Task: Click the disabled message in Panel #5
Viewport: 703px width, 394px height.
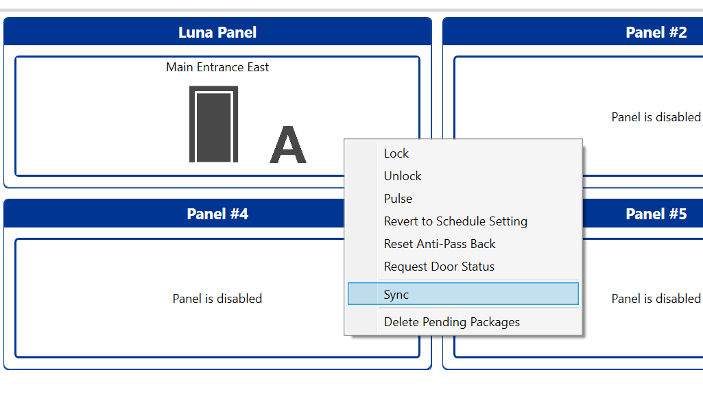Action: tap(656, 299)
